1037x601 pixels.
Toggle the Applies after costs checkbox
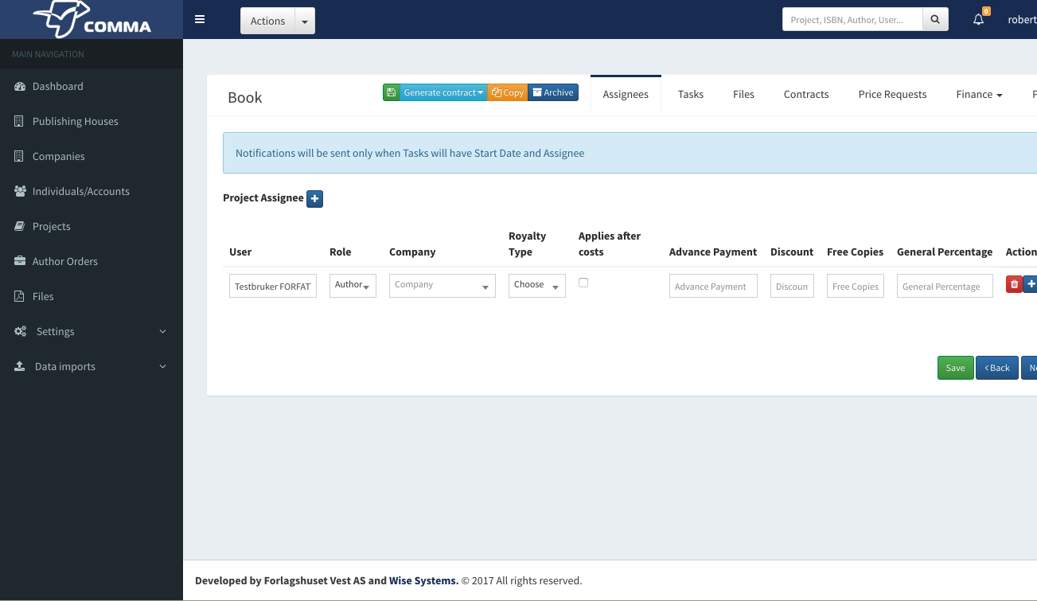click(x=583, y=283)
